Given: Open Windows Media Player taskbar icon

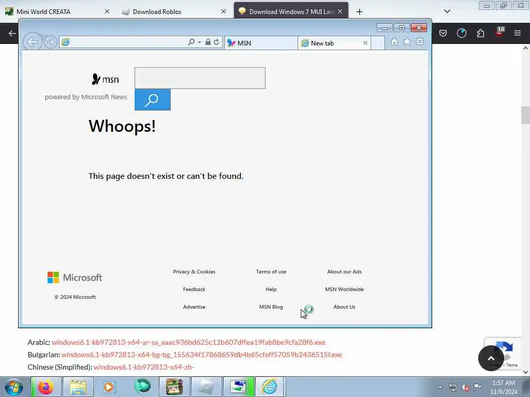Looking at the screenshot, I should pos(109,387).
